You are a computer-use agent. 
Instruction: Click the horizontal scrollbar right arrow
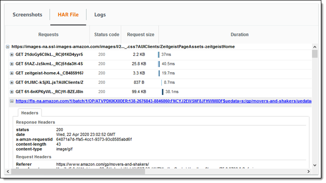pyautogui.click(x=309, y=171)
